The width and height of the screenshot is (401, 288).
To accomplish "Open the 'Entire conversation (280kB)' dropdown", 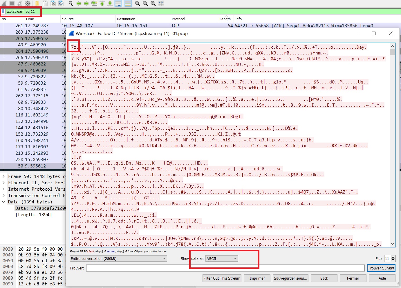I will tap(118, 258).
